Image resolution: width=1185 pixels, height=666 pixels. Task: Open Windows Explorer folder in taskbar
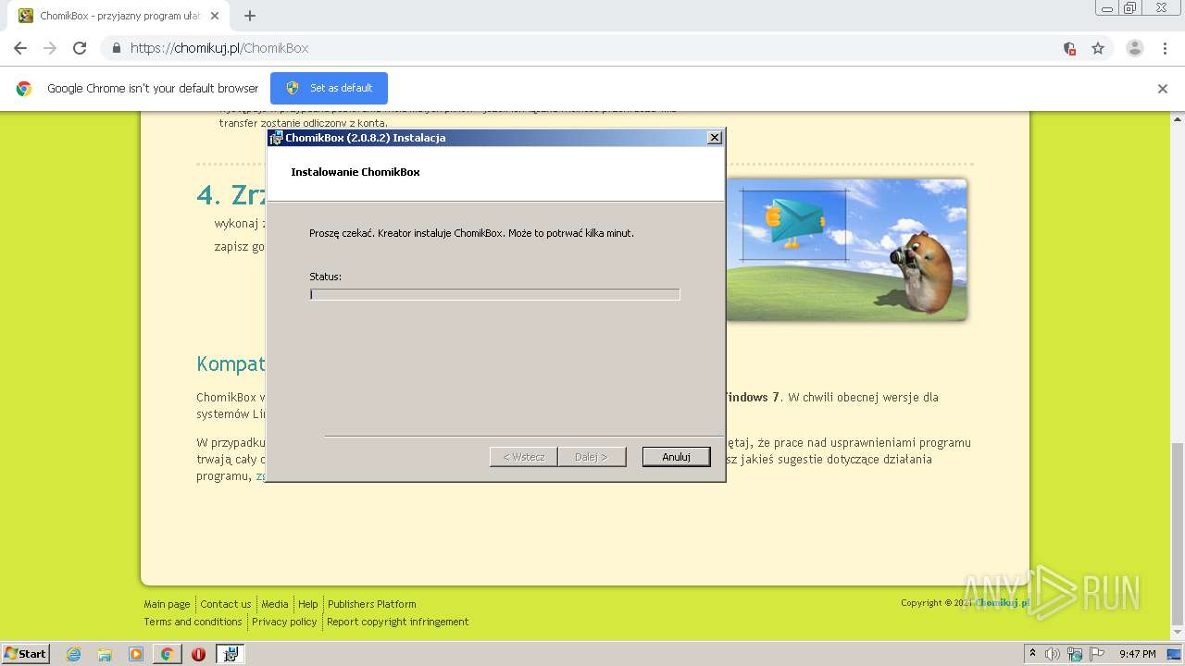(x=105, y=654)
